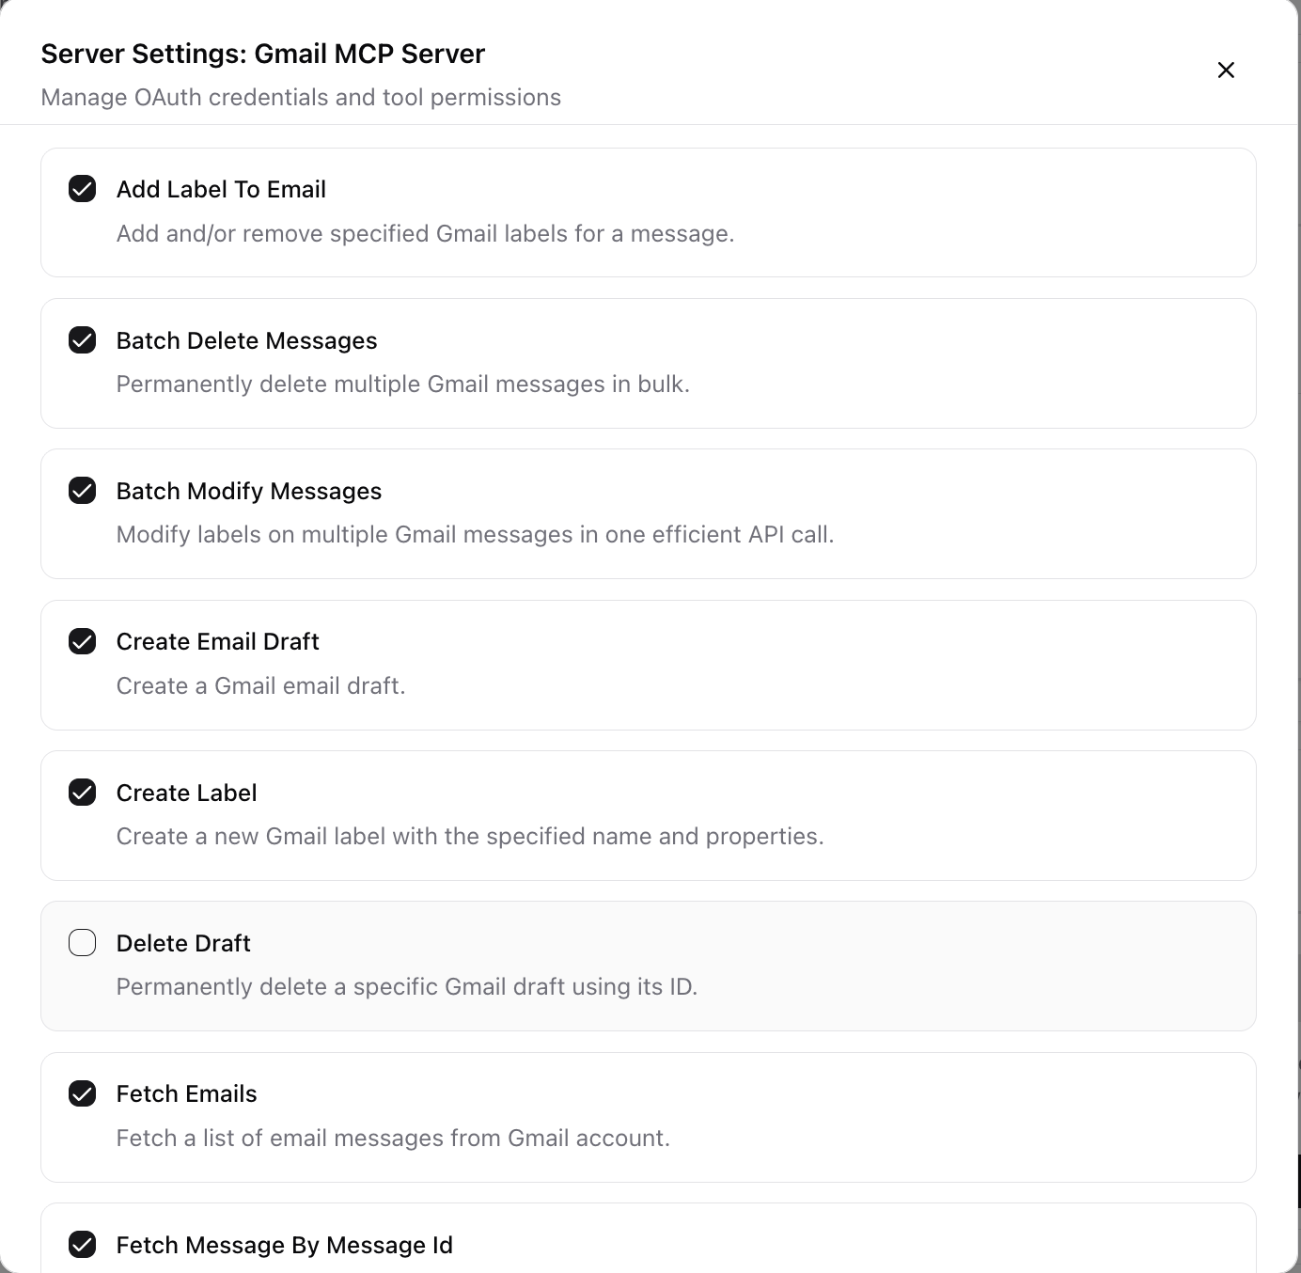Select the Batch Modify Messages description text

pyautogui.click(x=475, y=534)
